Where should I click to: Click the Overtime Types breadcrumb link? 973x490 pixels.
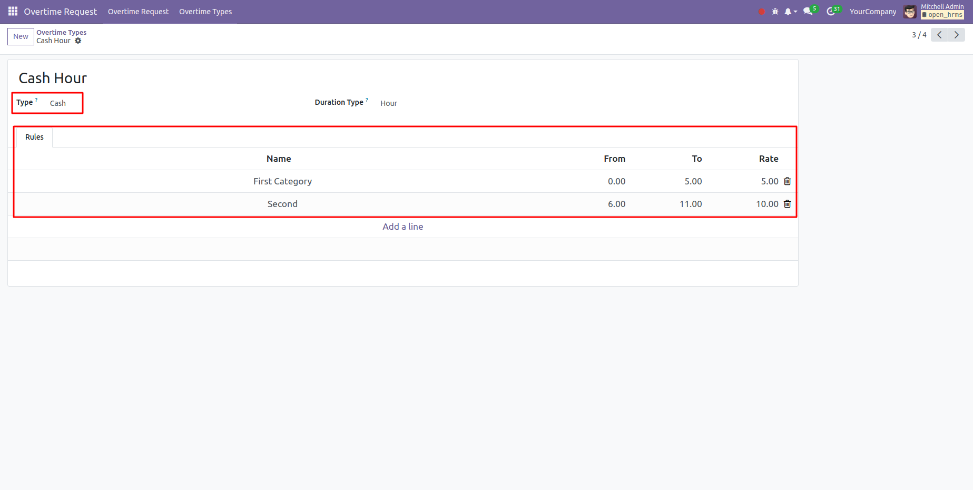61,32
